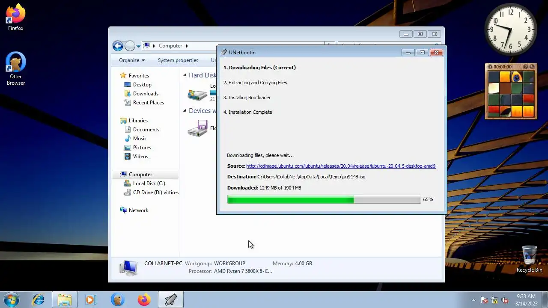This screenshot has height=308, width=548.
Task: Open the Pictures library
Action: [x=142, y=148]
